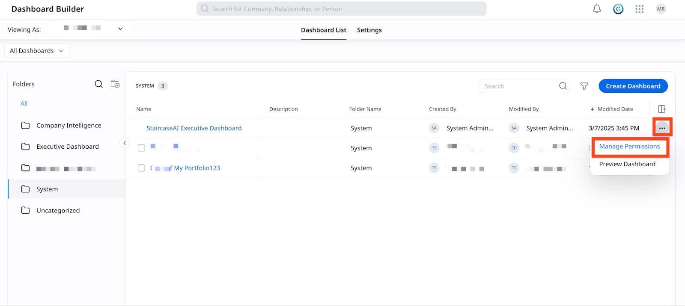Click the 3/7/2025 3:45 PM date cell

click(x=614, y=128)
